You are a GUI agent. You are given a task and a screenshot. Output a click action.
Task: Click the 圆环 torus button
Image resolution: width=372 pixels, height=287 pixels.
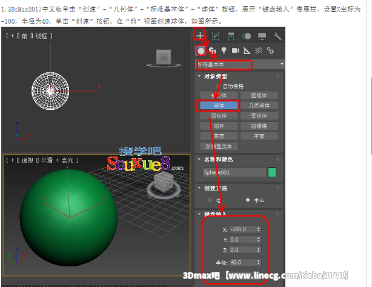click(x=219, y=126)
